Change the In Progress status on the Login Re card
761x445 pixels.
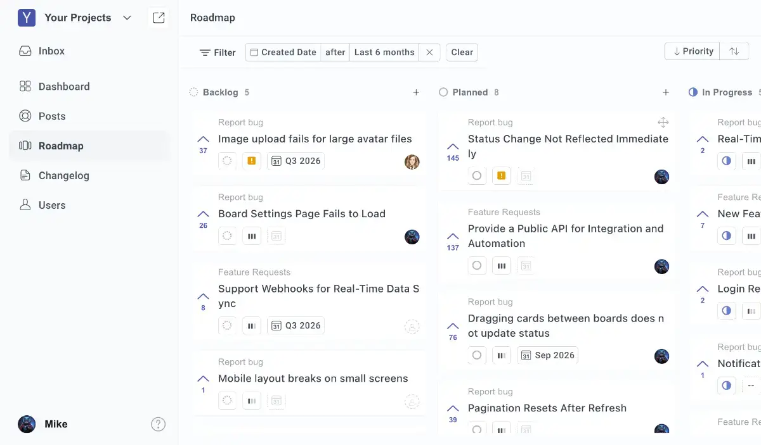pos(727,311)
